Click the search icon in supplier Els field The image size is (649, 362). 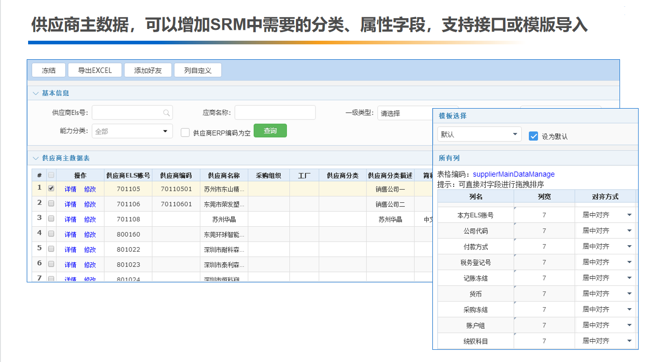coord(166,113)
